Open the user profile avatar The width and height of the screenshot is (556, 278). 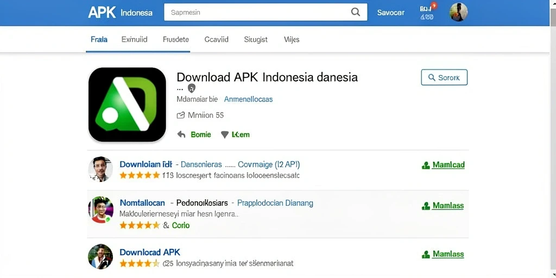[x=458, y=12]
